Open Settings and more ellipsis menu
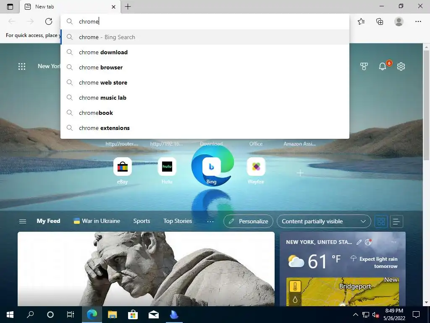The image size is (430, 323). tap(418, 21)
